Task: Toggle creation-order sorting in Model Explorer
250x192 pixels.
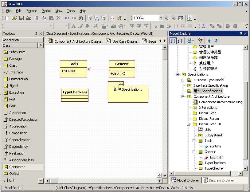Action: (x=173, y=41)
